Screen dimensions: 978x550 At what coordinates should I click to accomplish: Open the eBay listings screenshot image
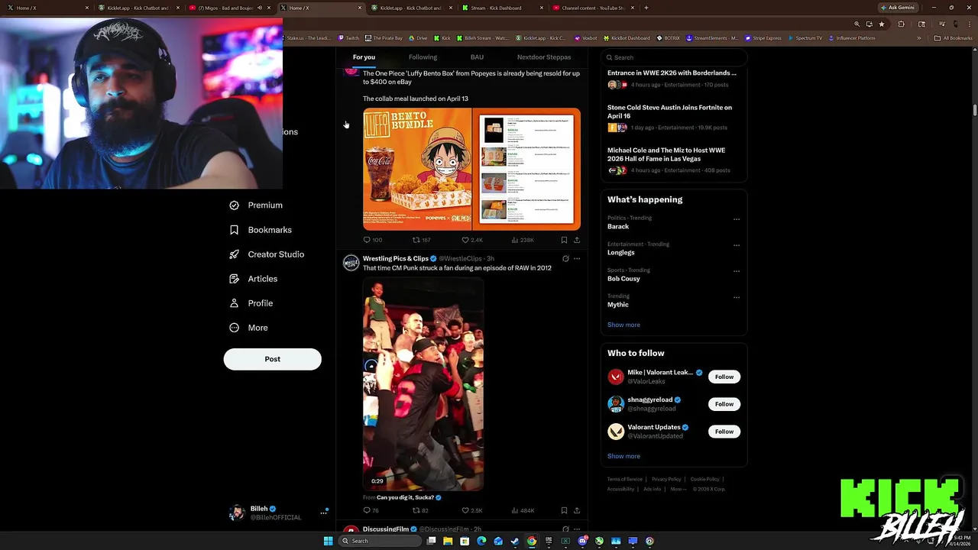(526, 169)
